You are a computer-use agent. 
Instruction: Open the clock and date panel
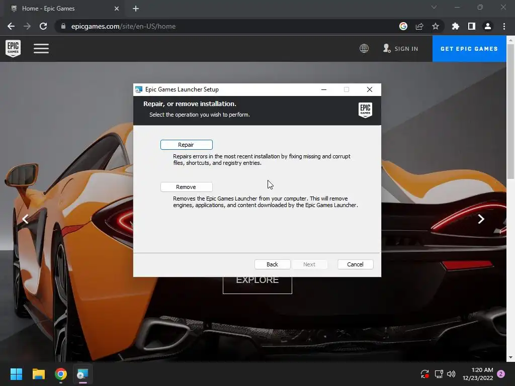click(478, 374)
